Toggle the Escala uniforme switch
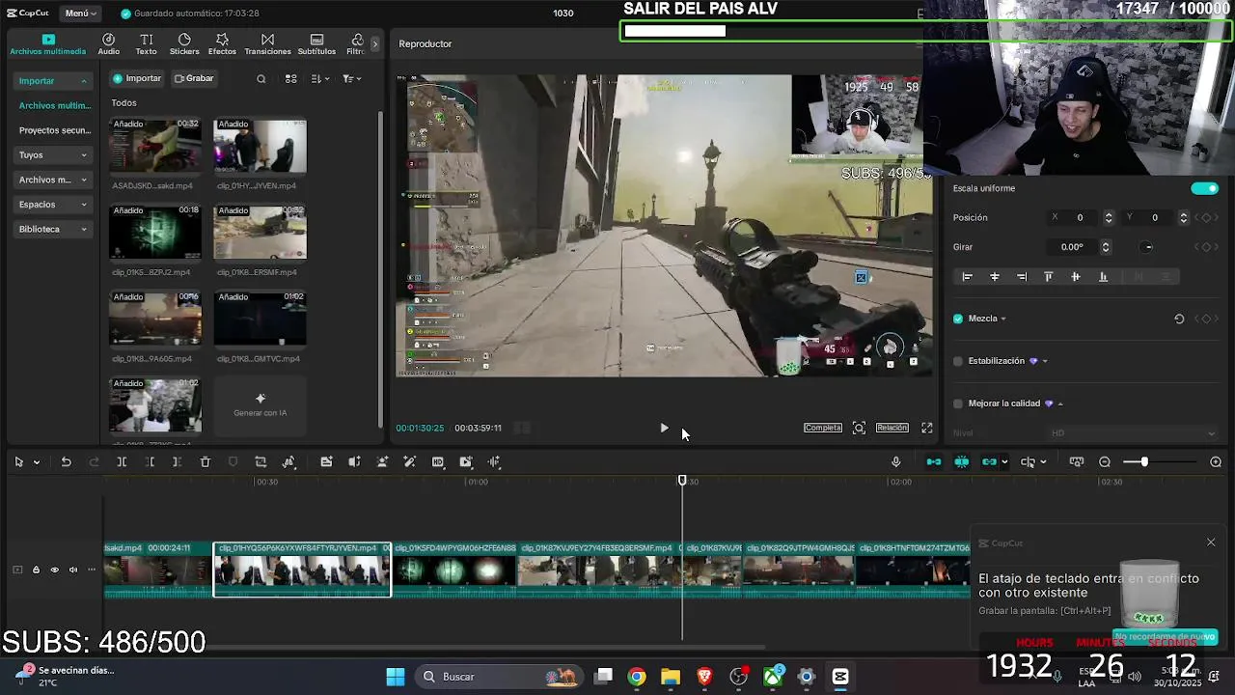 pos(1204,188)
